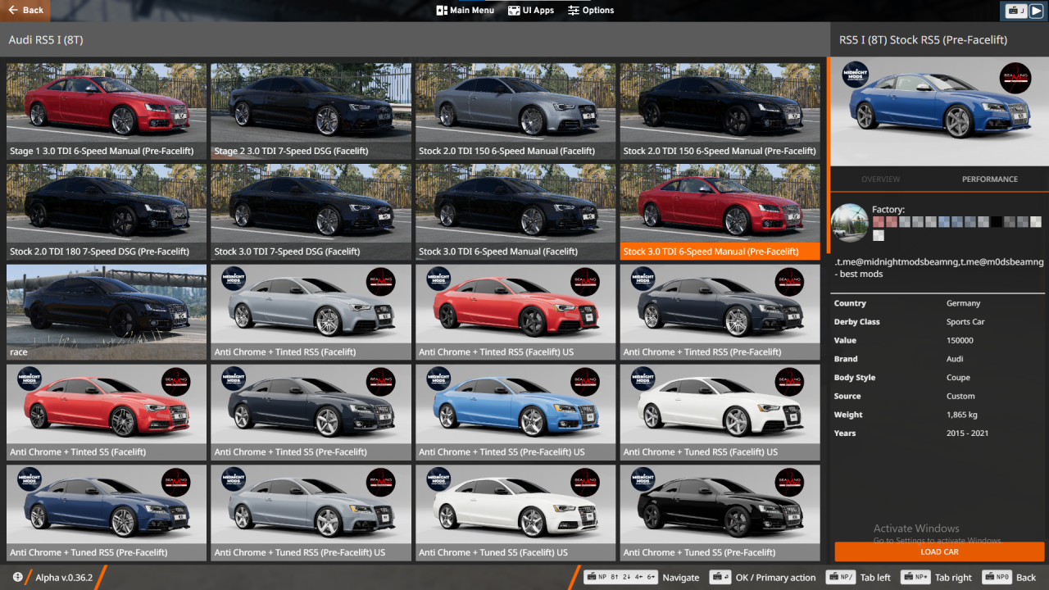
Task: Select Anti Chrome + Tinted RS5 (Pre-Facelift)
Action: coord(720,312)
